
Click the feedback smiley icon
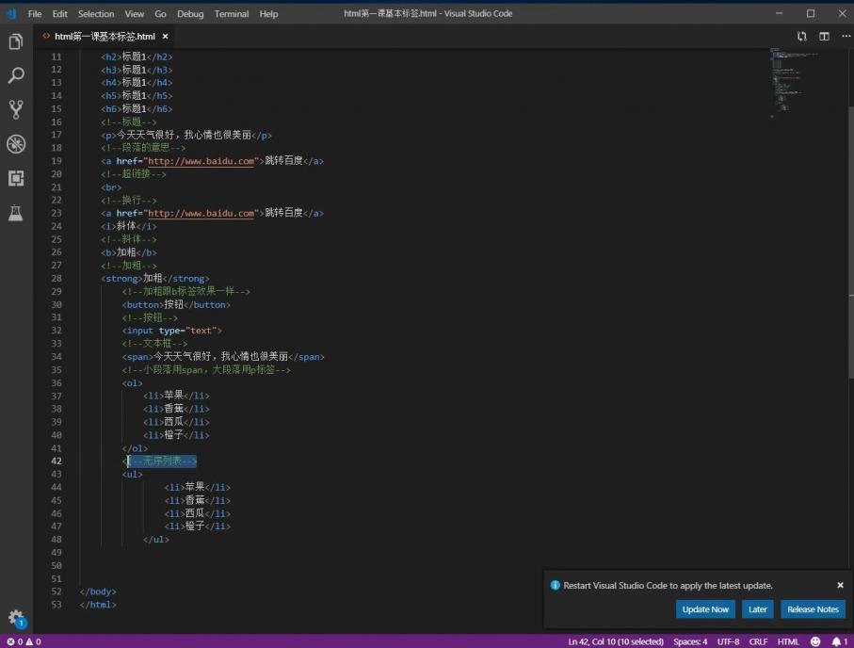point(815,641)
